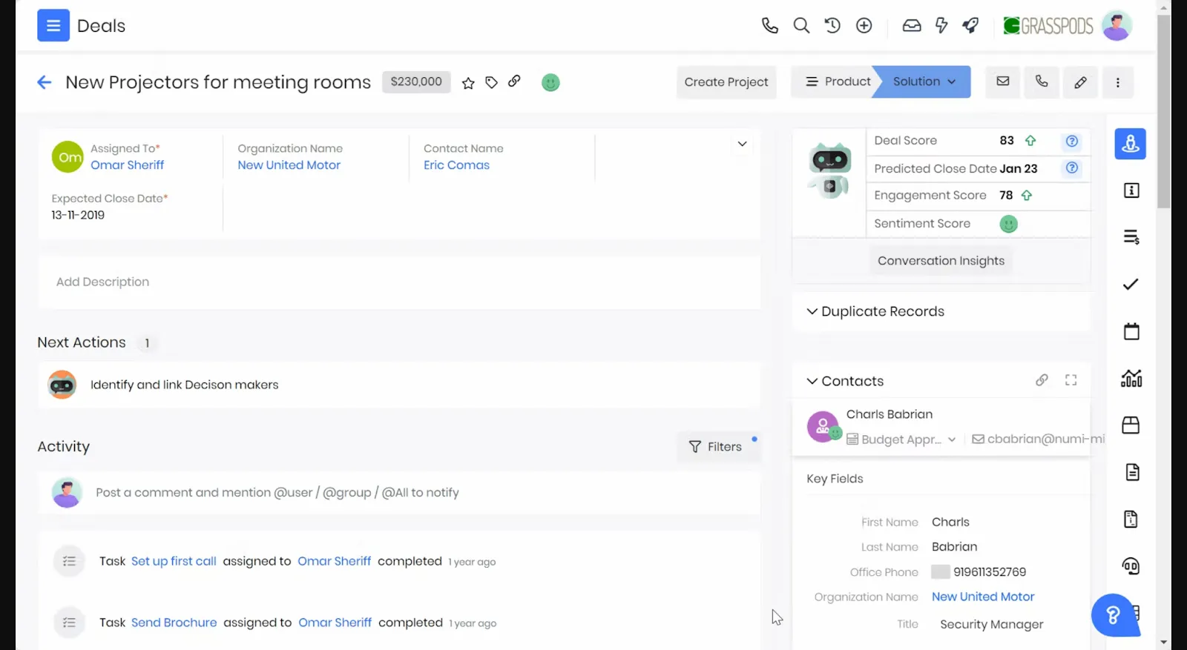Open the Solution stage dropdown
This screenshot has width=1187, height=650.
pos(924,82)
